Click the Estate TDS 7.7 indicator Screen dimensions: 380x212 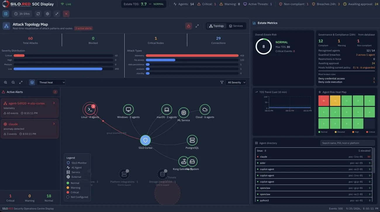pyautogui.click(x=144, y=4)
